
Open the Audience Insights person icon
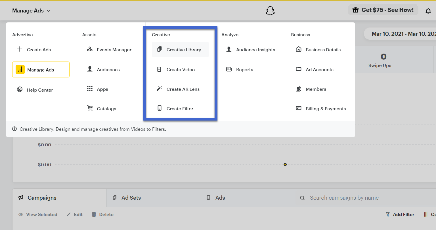(229, 49)
